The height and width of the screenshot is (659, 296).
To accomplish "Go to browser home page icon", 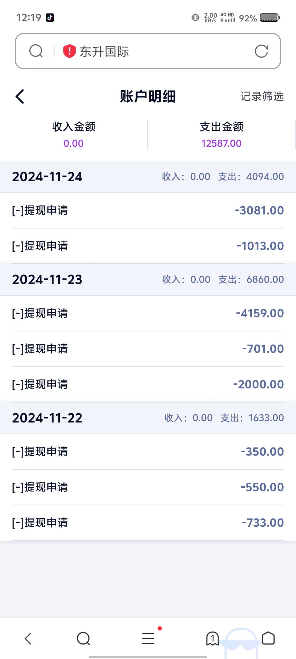I will pyautogui.click(x=268, y=638).
